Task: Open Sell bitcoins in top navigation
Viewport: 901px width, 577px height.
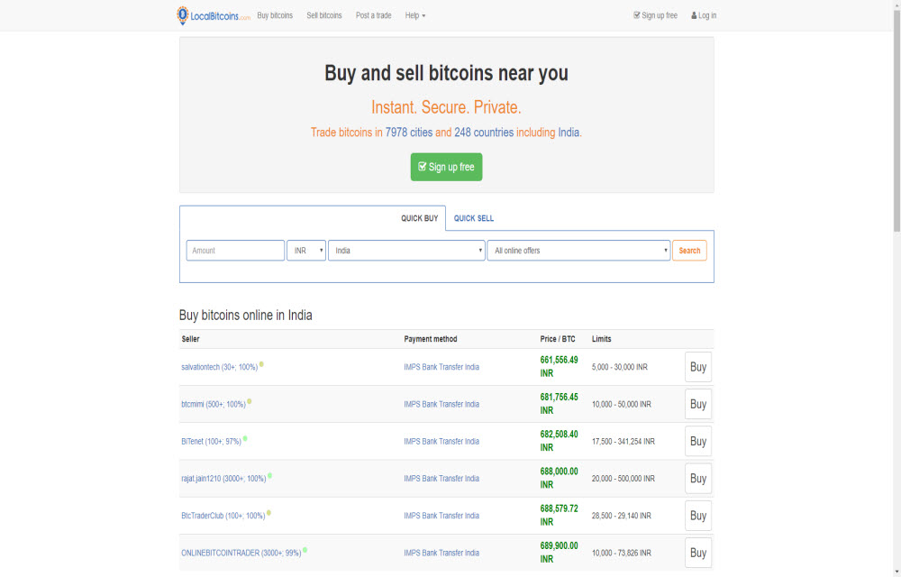Action: [324, 15]
